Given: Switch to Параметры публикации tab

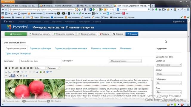Looking at the screenshot, I should (40, 48).
